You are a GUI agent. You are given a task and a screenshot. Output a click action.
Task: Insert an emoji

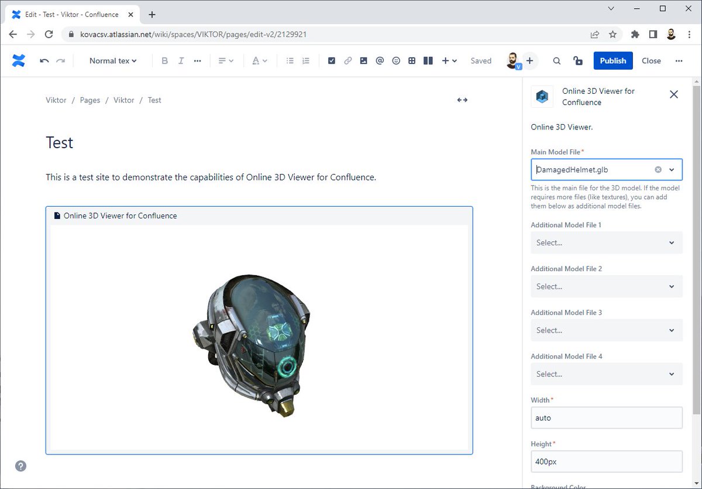click(x=396, y=60)
